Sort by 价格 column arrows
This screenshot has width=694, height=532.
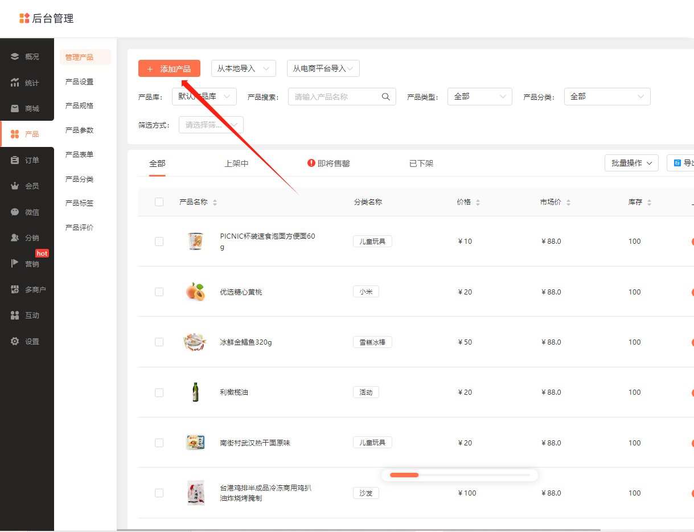478,202
